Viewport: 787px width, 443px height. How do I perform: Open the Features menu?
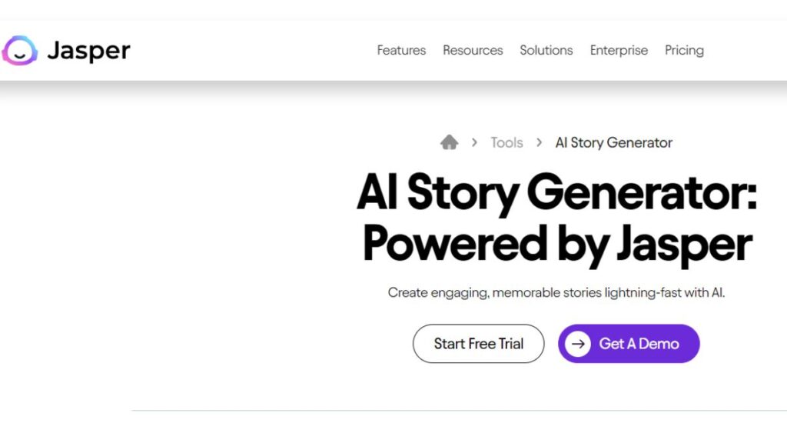coord(401,51)
